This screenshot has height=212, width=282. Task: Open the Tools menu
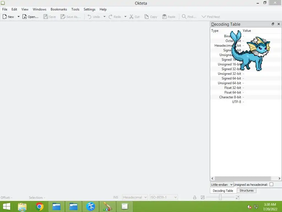click(x=75, y=9)
